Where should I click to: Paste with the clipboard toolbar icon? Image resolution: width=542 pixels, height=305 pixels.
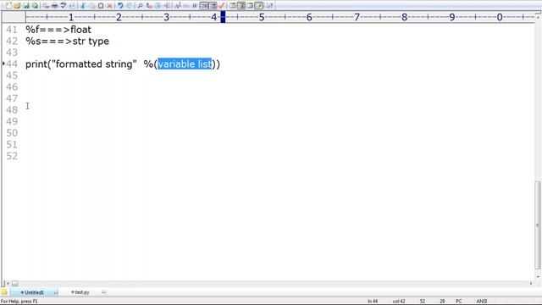coord(101,6)
